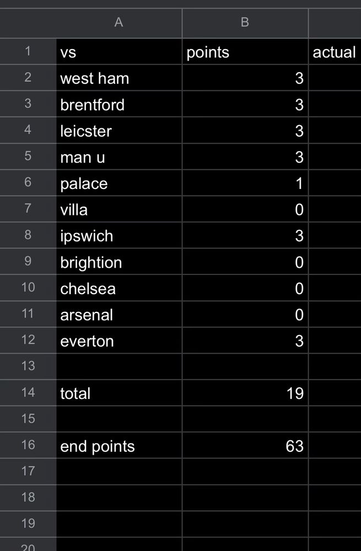The width and height of the screenshot is (361, 551).
Task: Click the 'brentford' cell
Action: [118, 105]
